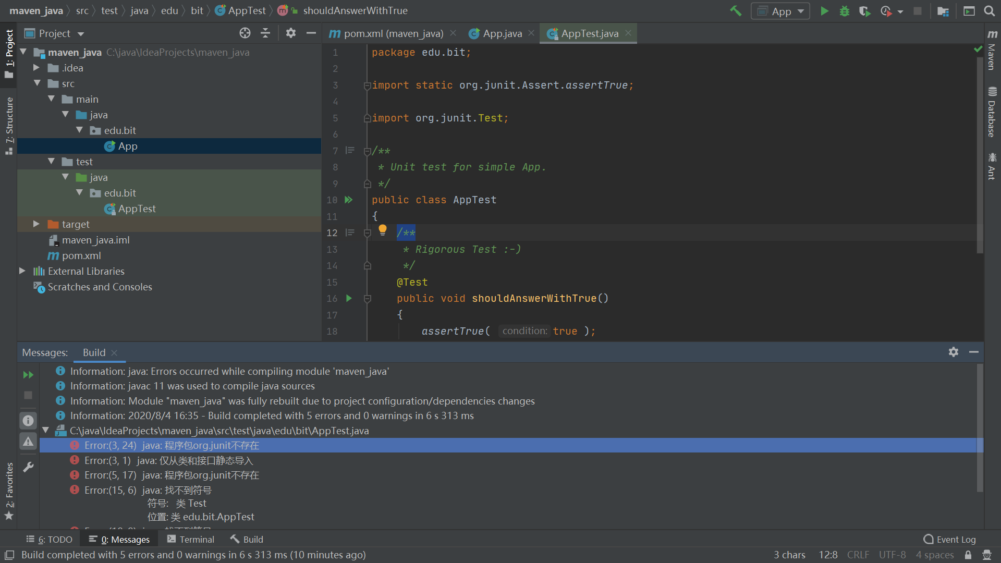Open the Terminal tool window tab
1001x563 pixels.
[x=191, y=540]
